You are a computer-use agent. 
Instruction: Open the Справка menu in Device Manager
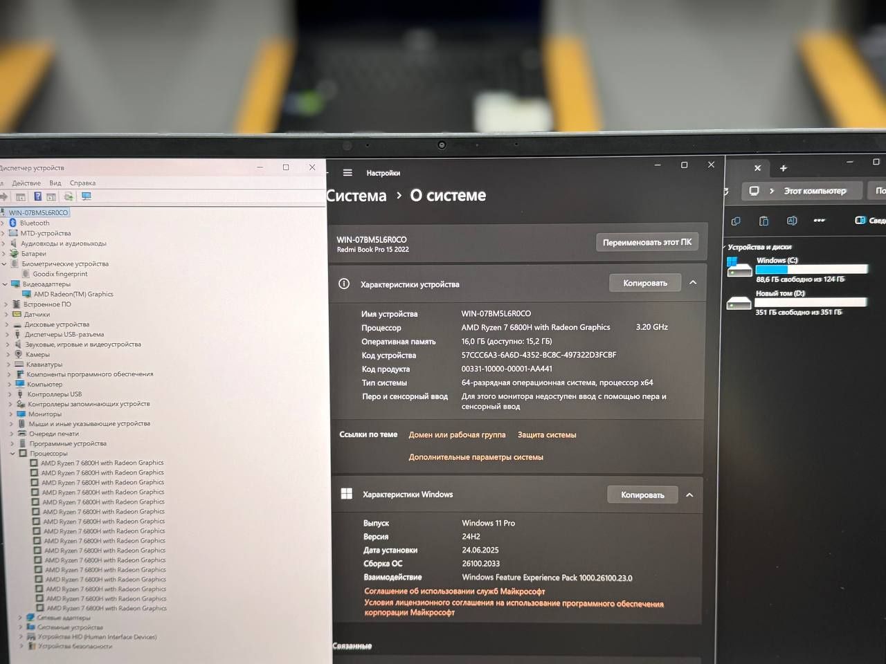(83, 183)
